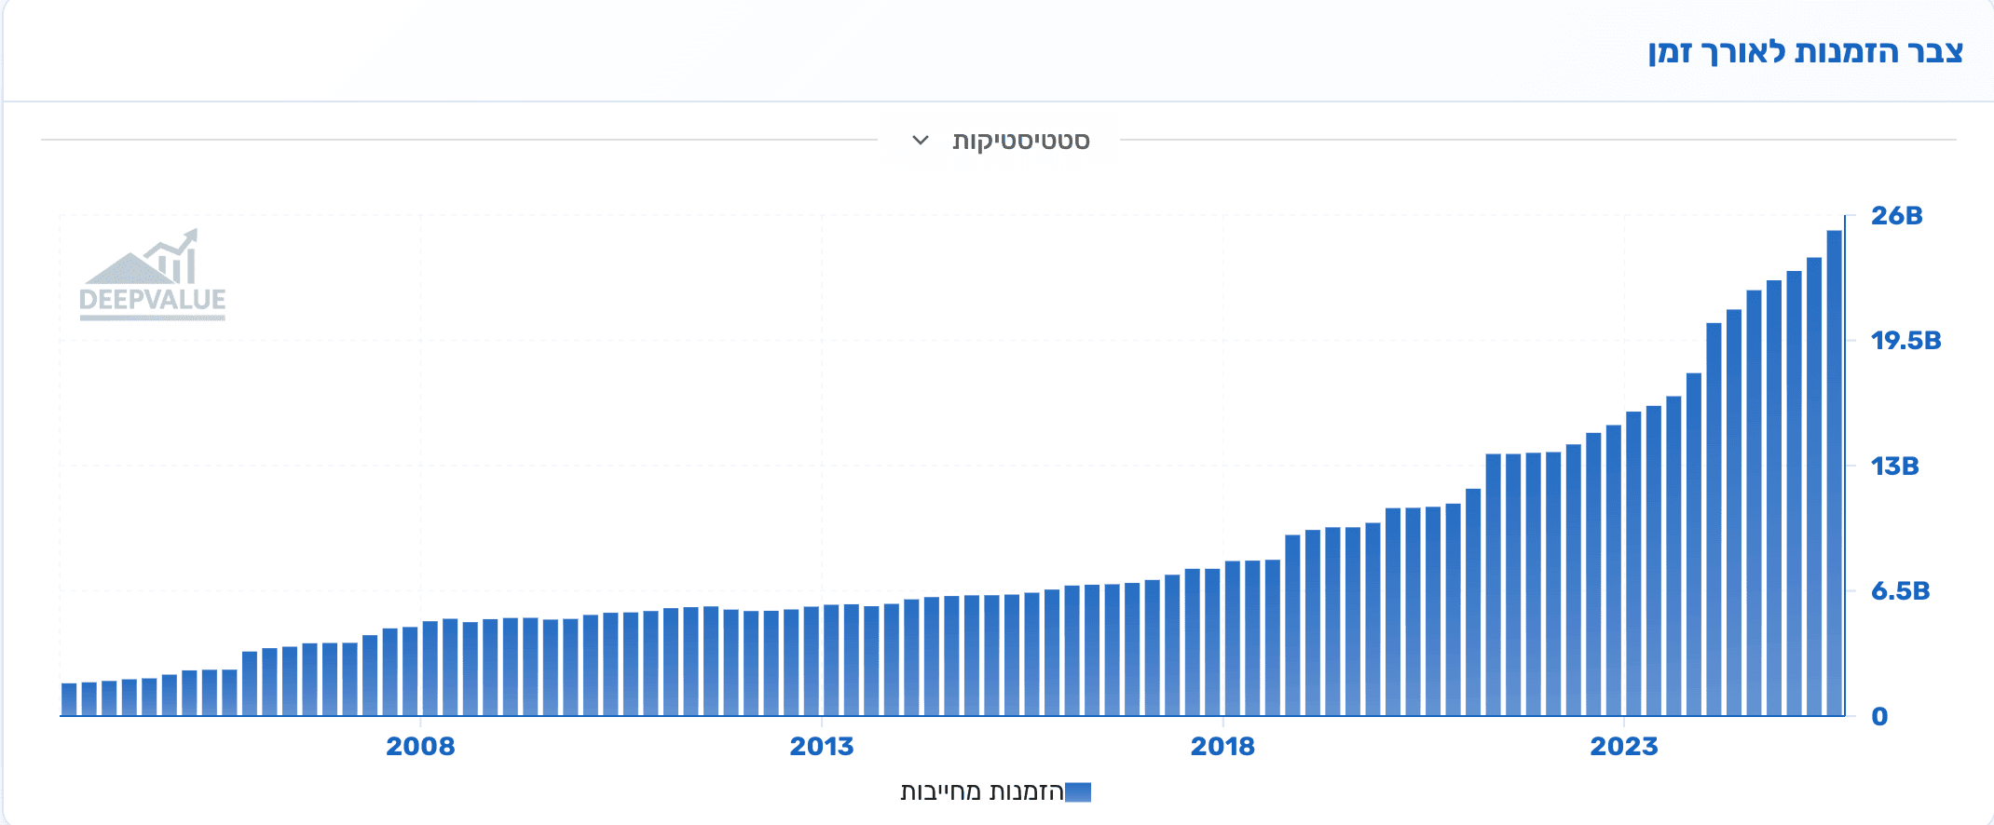Image resolution: width=1994 pixels, height=825 pixels.
Task: Expand the סטטיסטיקות section label
Action: [1020, 141]
